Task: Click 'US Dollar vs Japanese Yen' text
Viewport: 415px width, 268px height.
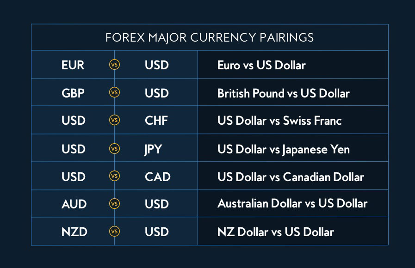Action: tap(284, 150)
